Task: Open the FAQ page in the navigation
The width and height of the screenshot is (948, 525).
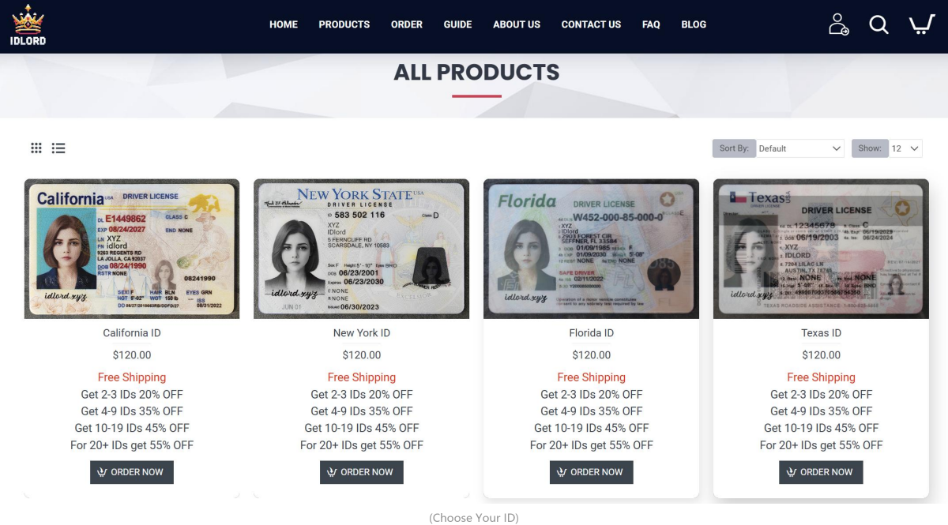Action: pyautogui.click(x=651, y=24)
